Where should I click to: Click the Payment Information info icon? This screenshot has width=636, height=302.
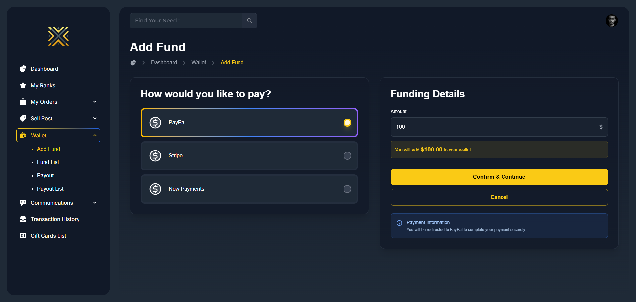pos(399,223)
